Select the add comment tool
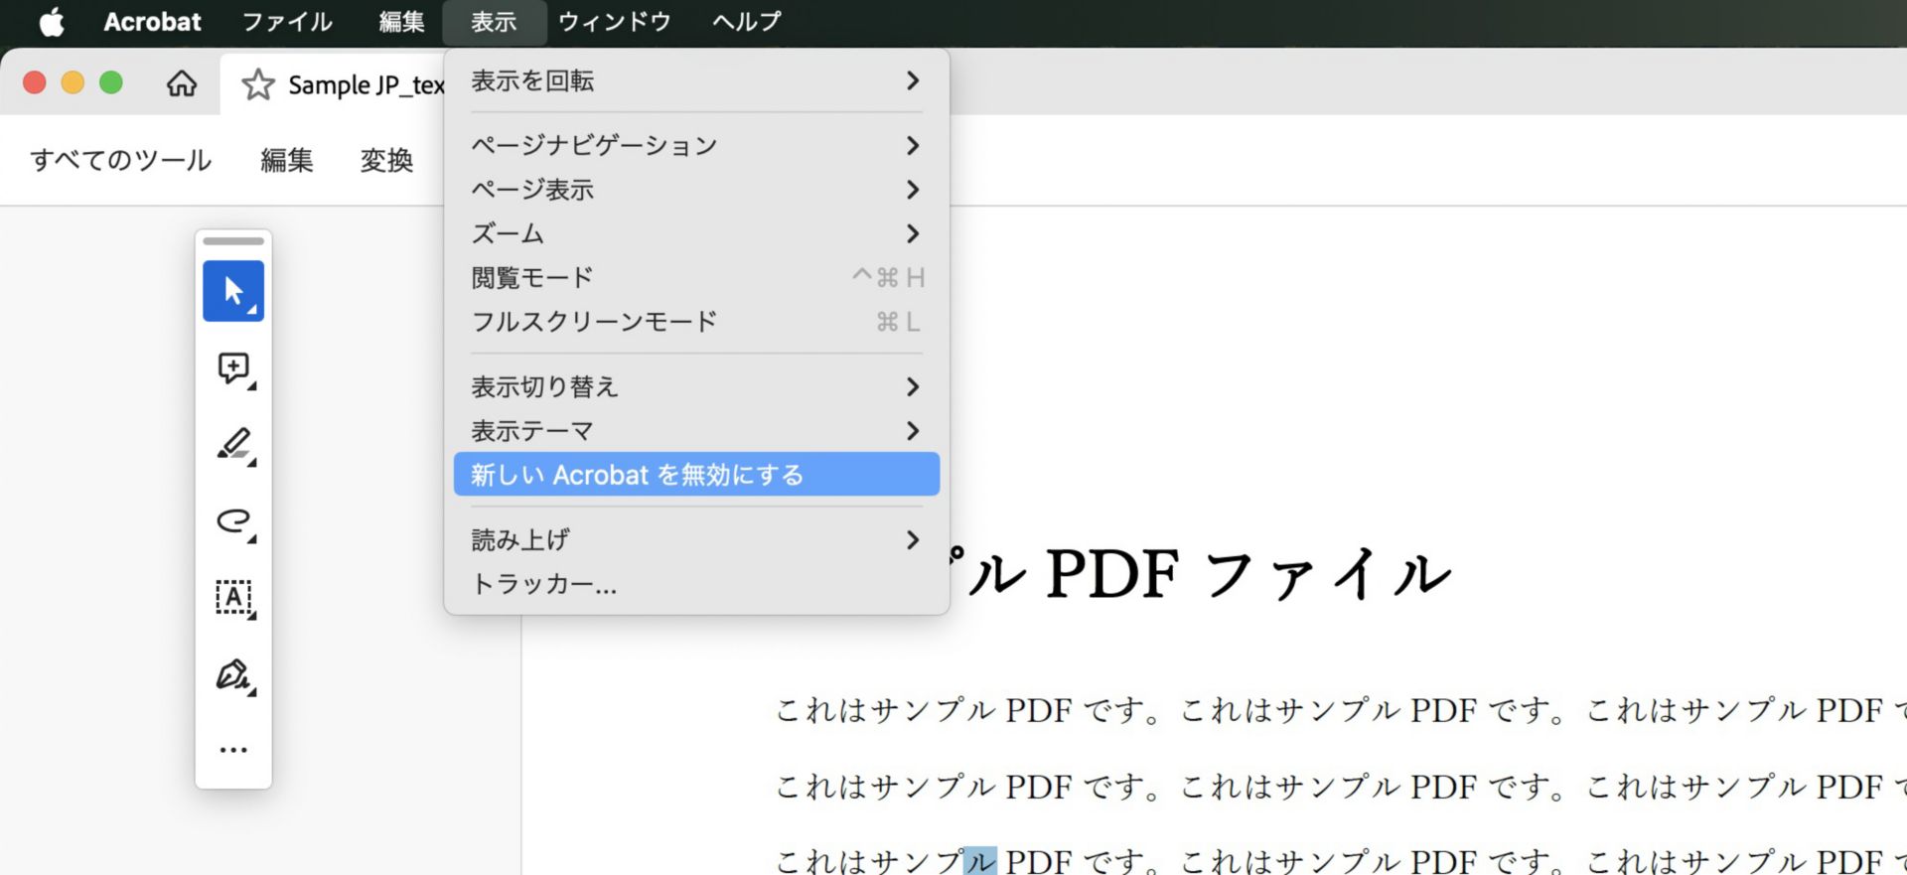 coord(233,368)
